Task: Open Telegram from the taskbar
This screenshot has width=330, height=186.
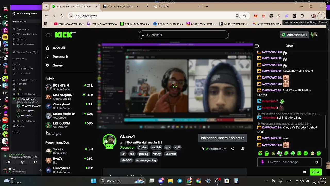Action: pos(180,181)
